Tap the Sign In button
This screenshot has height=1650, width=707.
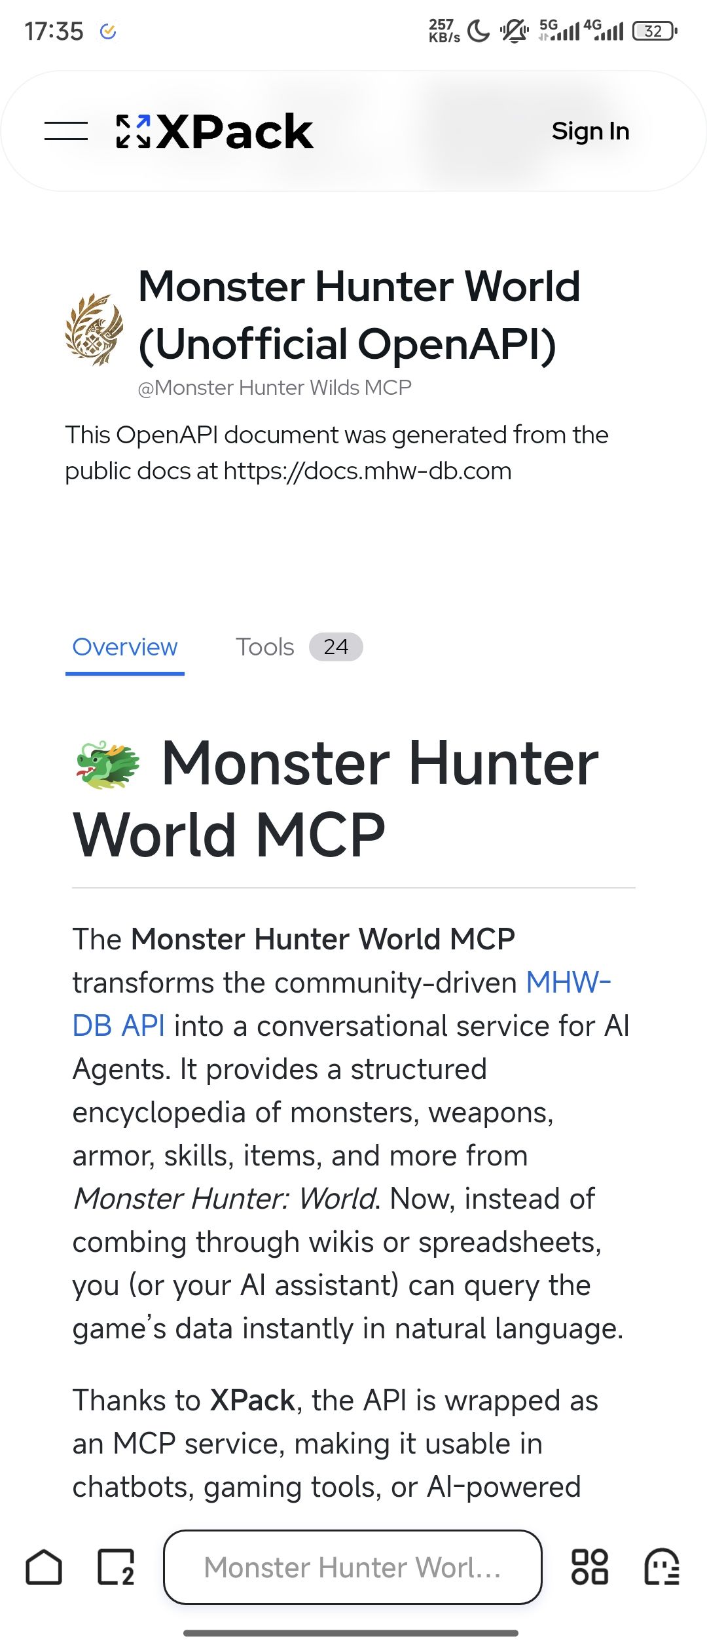tap(590, 131)
